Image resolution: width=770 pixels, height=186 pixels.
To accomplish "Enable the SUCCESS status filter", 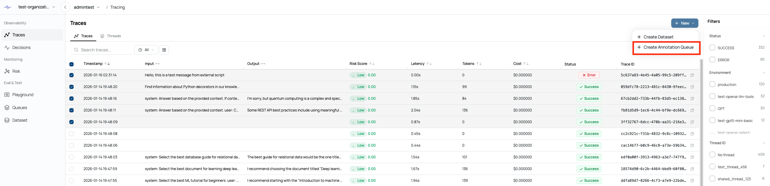I will 712,47.
